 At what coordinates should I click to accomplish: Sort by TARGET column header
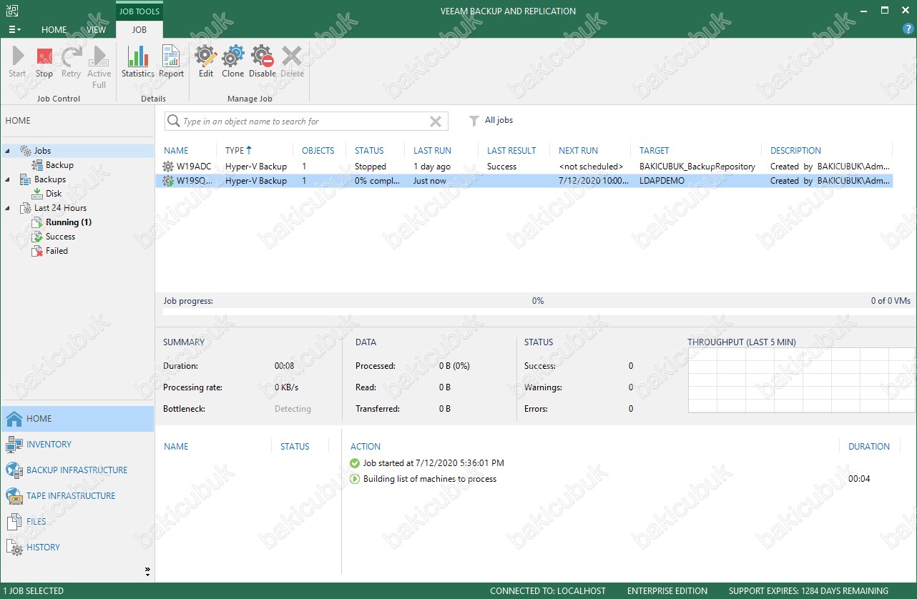coord(654,151)
